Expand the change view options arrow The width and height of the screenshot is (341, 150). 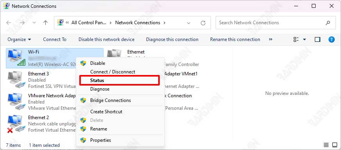click(x=304, y=39)
